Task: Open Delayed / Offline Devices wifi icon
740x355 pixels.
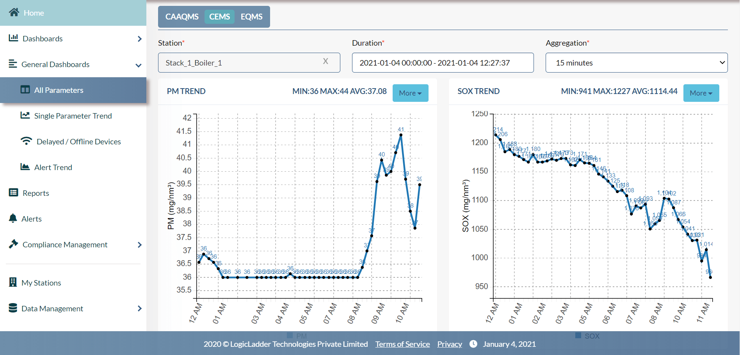Action: click(x=26, y=141)
